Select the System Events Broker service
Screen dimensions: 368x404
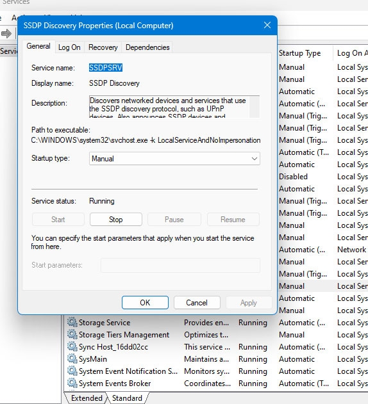115,384
